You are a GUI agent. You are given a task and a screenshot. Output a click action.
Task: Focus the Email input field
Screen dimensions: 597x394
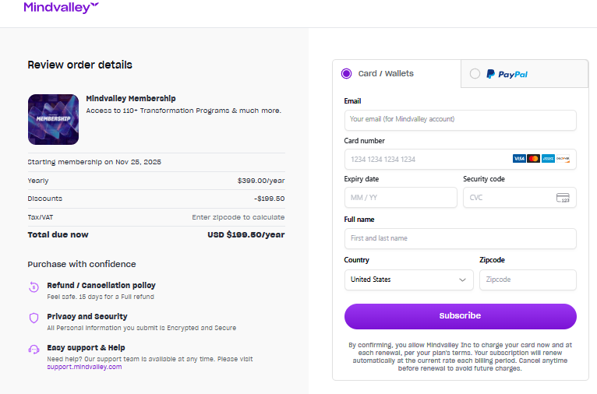(x=460, y=120)
